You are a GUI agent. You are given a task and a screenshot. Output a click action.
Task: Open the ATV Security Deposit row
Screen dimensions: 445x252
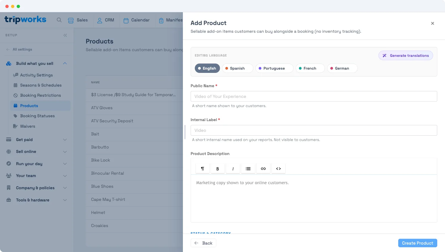coord(134,121)
